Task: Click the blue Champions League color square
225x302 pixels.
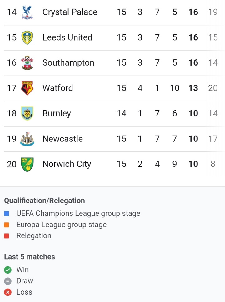Action: (7, 214)
